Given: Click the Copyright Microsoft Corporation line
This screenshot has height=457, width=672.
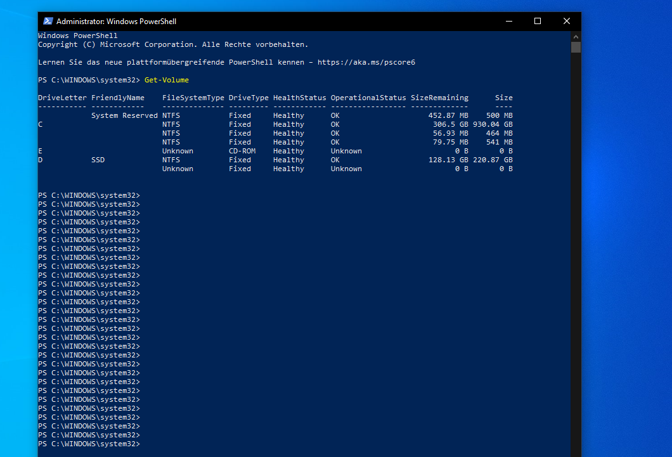Looking at the screenshot, I should point(173,44).
